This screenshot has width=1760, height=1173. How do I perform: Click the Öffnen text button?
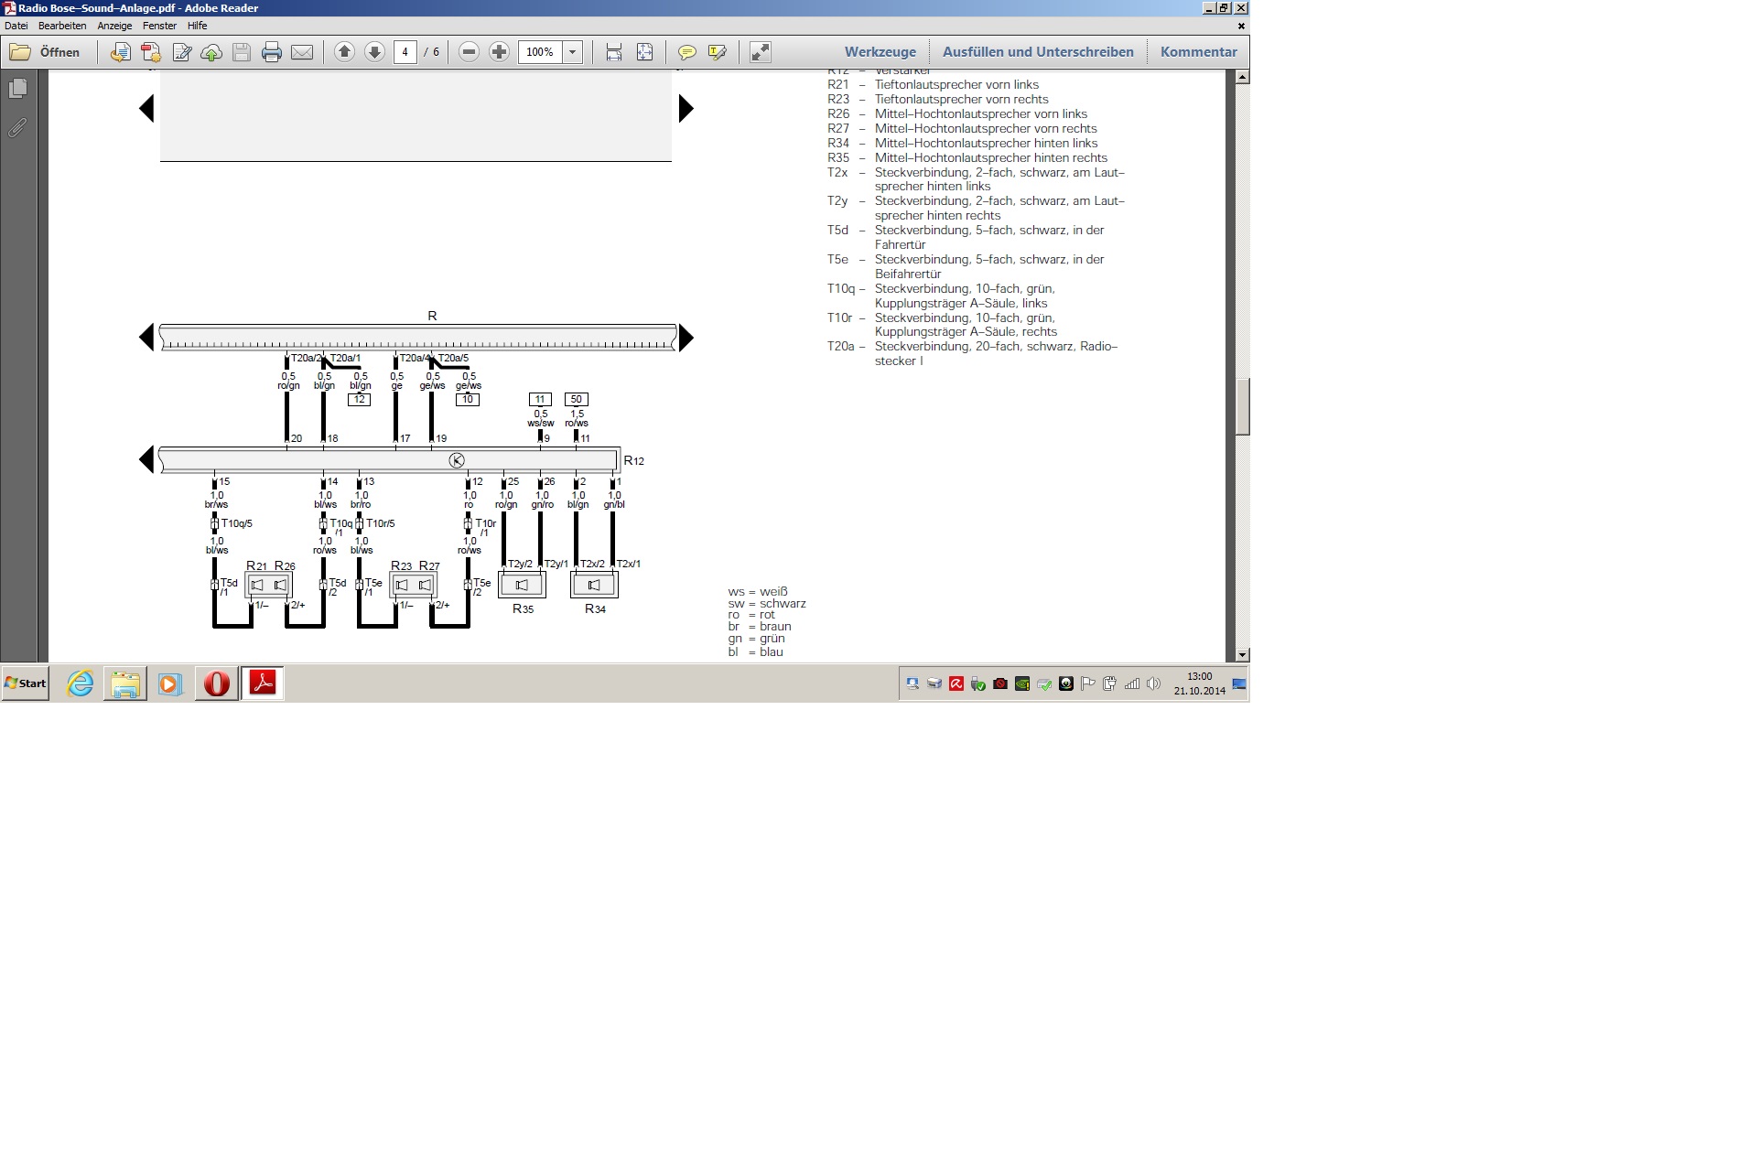tap(59, 52)
